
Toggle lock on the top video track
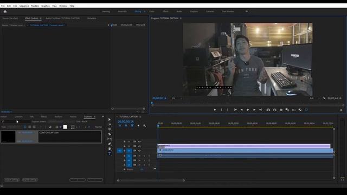124,141
